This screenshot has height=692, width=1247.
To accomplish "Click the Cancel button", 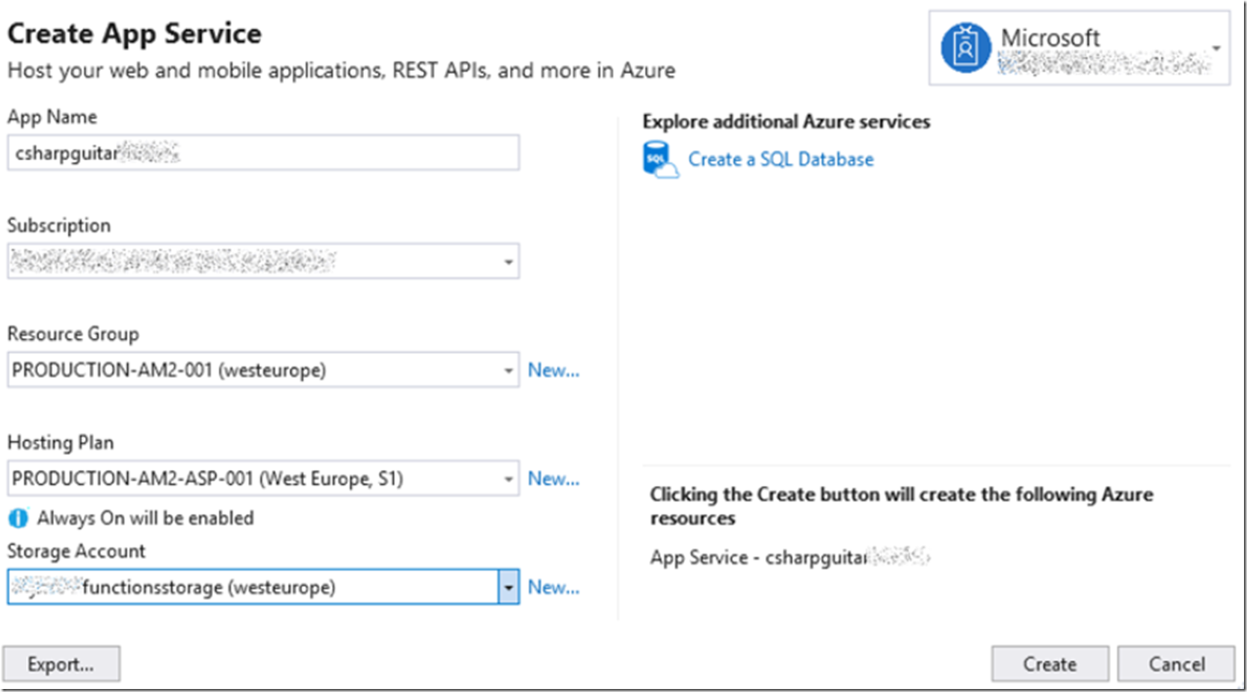I will click(1176, 664).
